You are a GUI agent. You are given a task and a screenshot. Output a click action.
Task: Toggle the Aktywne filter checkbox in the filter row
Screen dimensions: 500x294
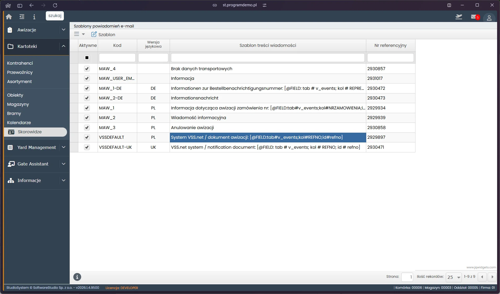(87, 58)
